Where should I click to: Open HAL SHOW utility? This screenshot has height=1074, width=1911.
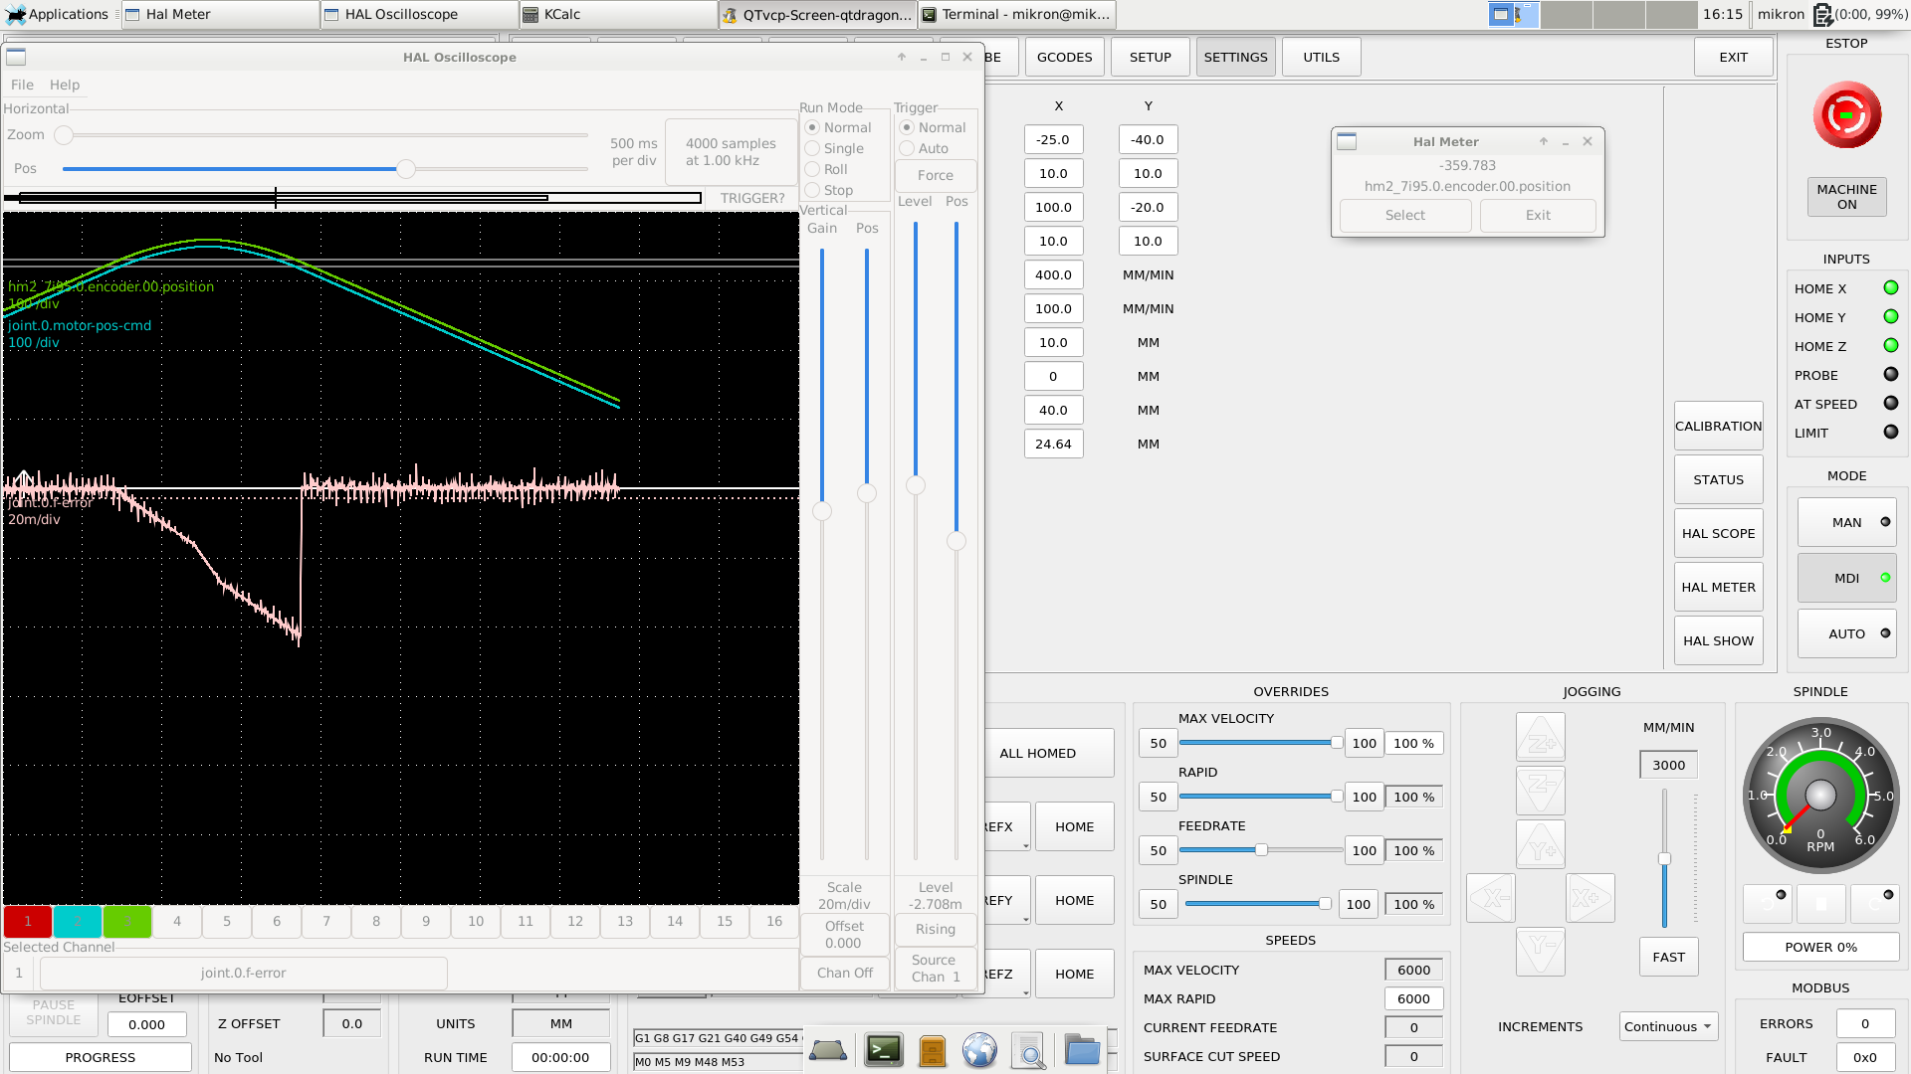1718,640
